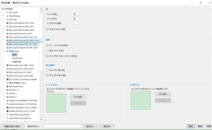
Task: Open QuickInsert settings page
Action: [x=18, y=58]
